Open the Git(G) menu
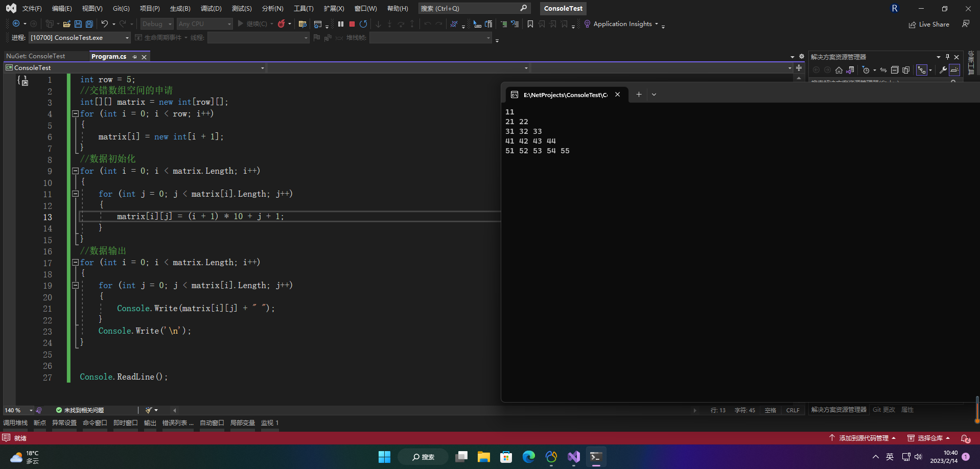This screenshot has height=469, width=980. (121, 8)
